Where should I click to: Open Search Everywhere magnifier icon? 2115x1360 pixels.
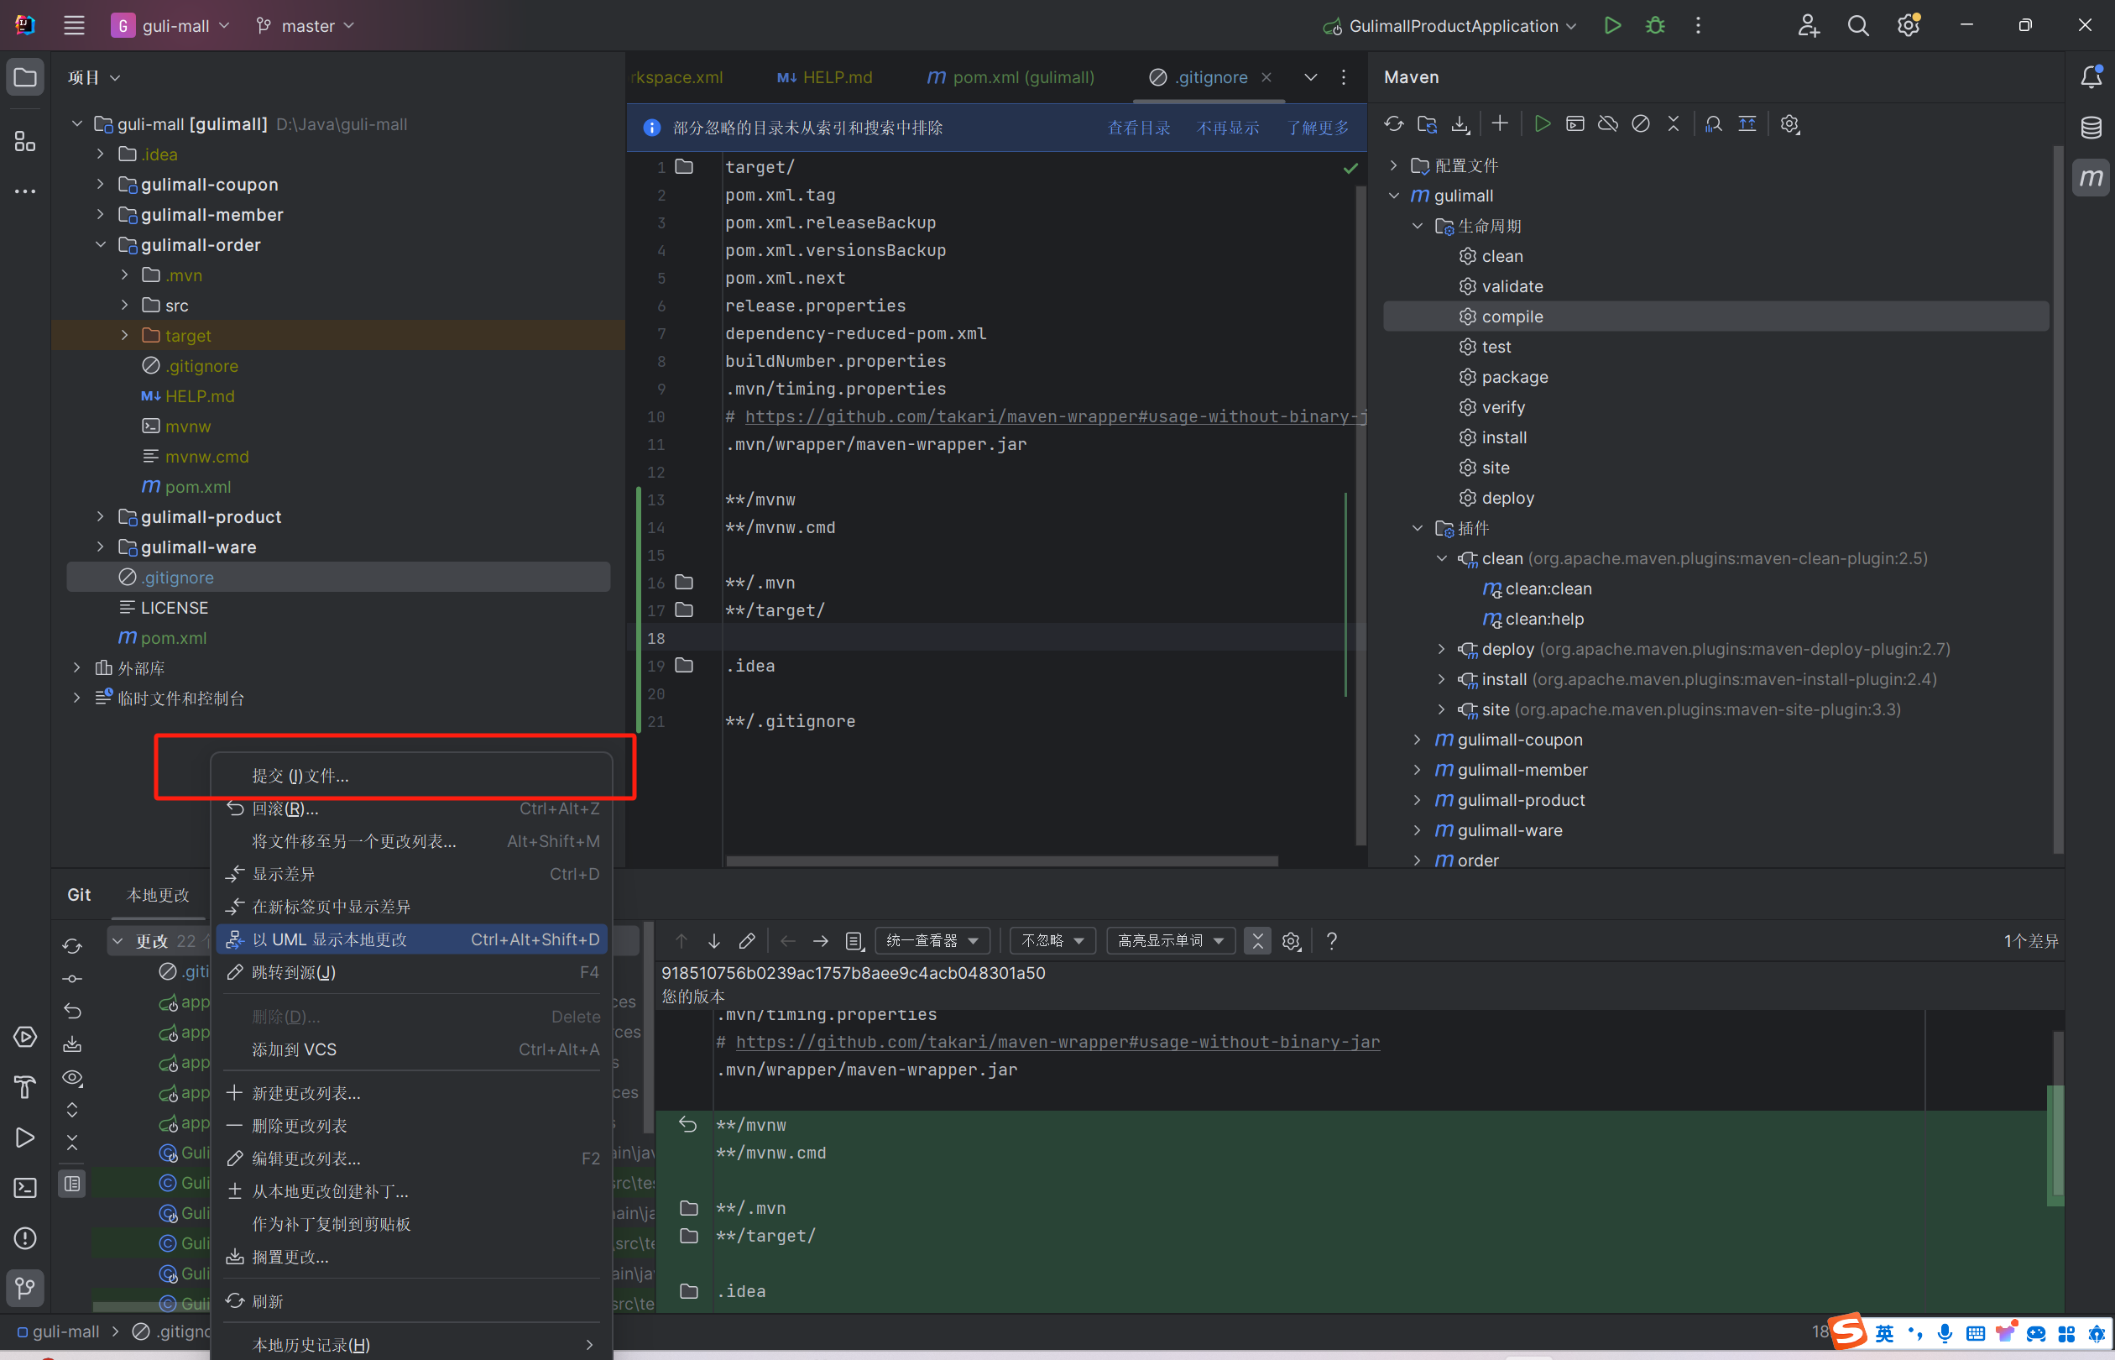pyautogui.click(x=1858, y=26)
